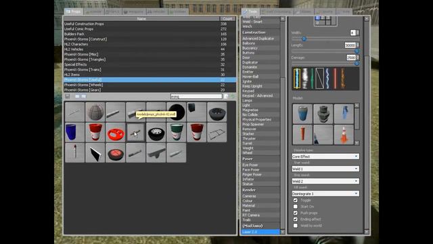Image resolution: width=433 pixels, height=244 pixels.
Task: Select the grey canister laser model
Action: click(x=323, y=113)
